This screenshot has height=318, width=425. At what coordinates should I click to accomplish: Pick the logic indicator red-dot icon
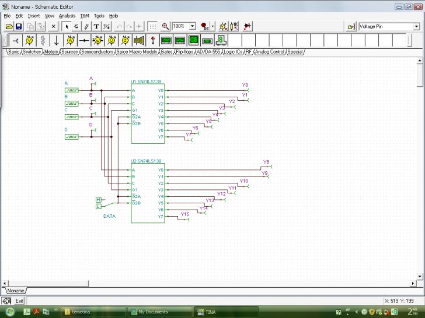(x=153, y=41)
